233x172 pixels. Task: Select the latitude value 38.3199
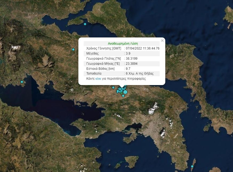point(131,59)
